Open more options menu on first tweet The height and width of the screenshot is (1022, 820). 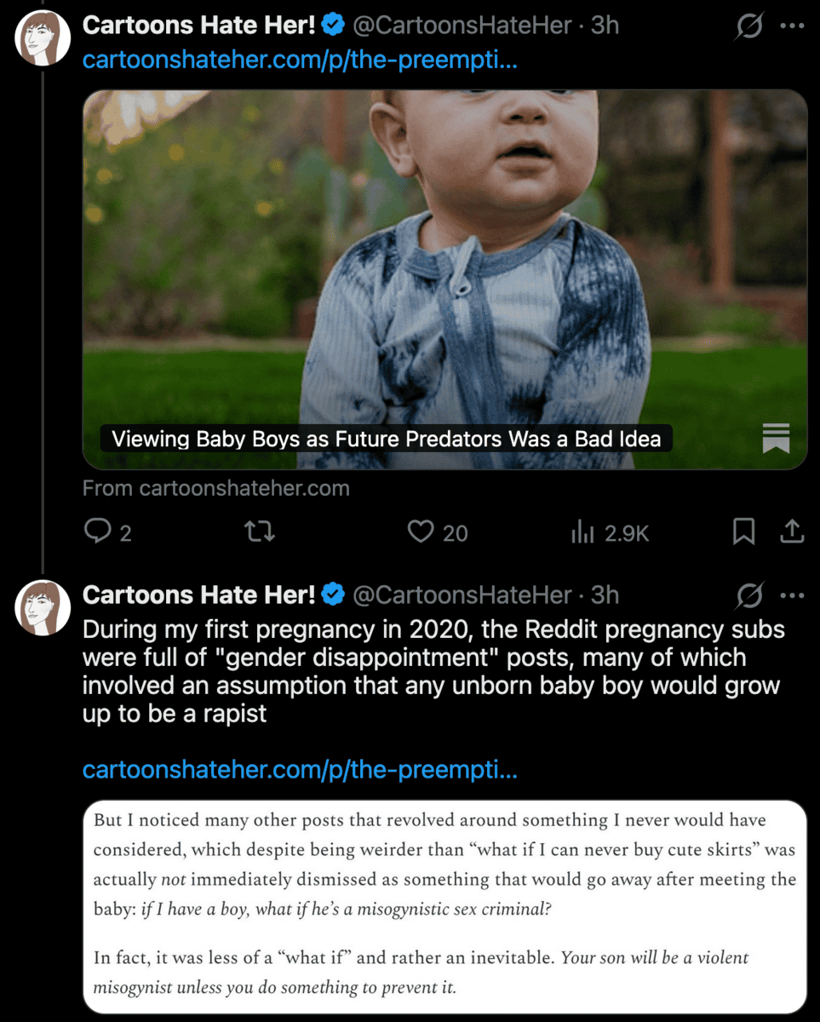tap(792, 26)
